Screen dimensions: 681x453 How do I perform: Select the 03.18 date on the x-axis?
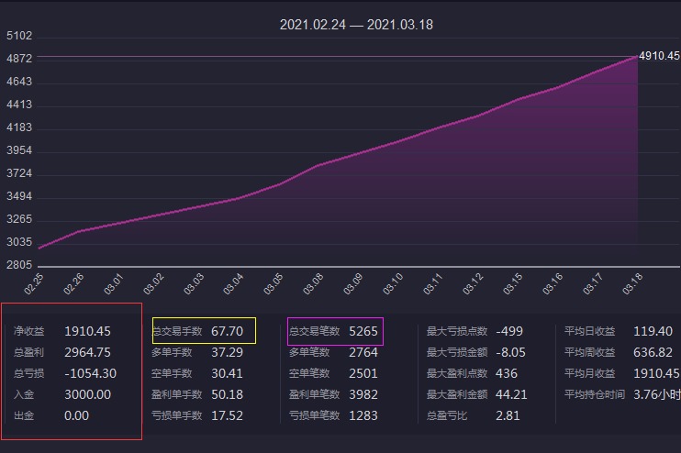tap(631, 283)
